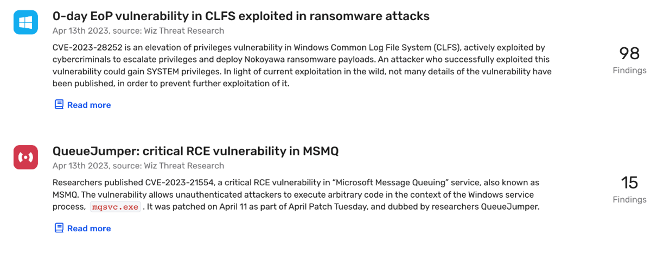Click date and source line under CLFS title
Viewport: 670px width, 253px height.
click(x=138, y=31)
